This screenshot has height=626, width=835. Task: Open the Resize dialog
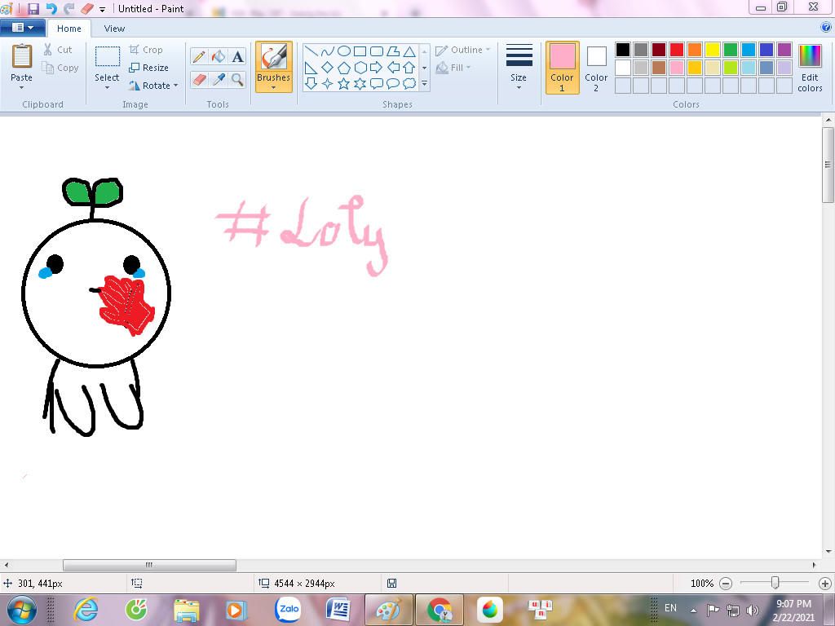(x=148, y=68)
